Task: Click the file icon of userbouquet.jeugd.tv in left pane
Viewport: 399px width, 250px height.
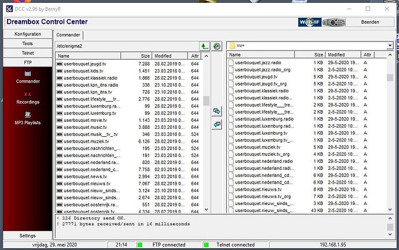Action: (x=60, y=64)
